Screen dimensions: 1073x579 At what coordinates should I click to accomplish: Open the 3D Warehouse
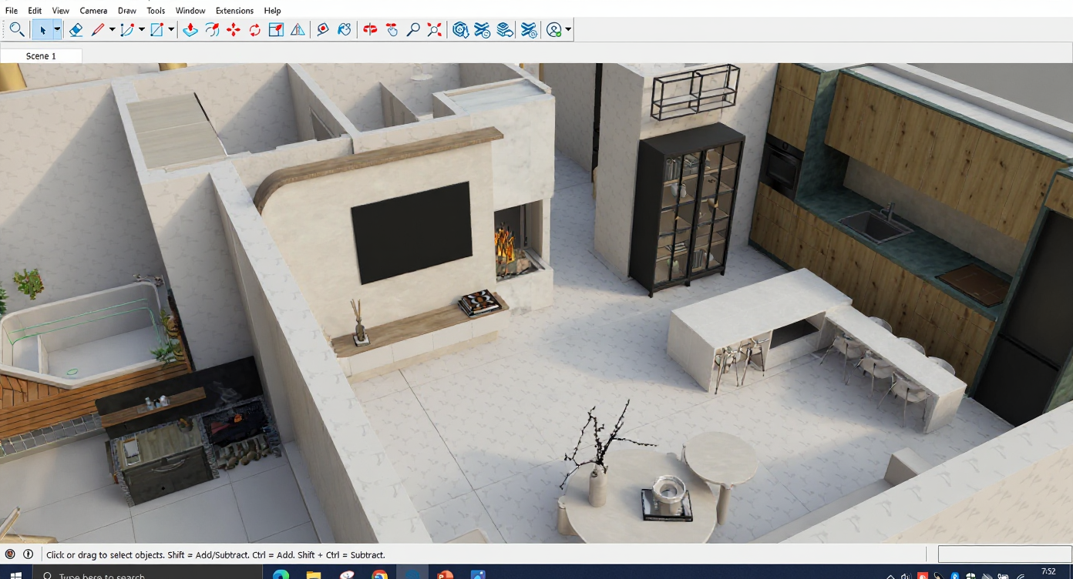[461, 30]
